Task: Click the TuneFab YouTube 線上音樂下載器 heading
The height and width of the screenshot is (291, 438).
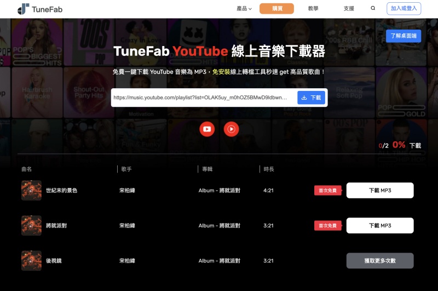Action: tap(220, 51)
